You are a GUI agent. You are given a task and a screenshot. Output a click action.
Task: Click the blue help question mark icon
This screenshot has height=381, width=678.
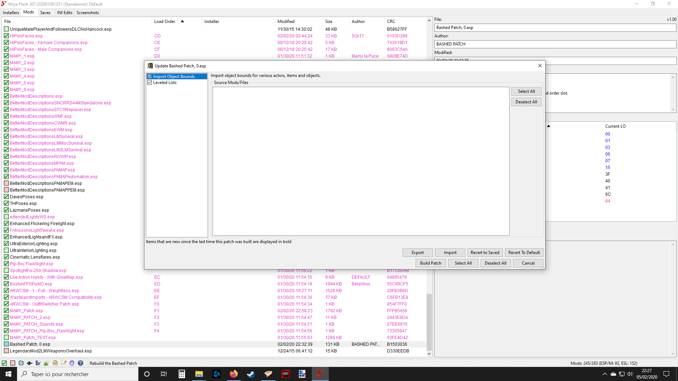[81, 363]
